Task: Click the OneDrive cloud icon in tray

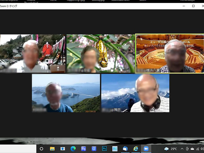Action: pyautogui.click(x=192, y=149)
